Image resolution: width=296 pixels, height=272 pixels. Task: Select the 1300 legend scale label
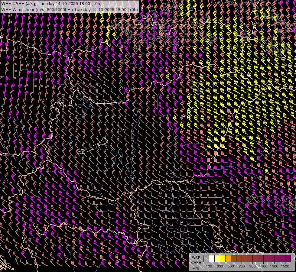(274, 266)
